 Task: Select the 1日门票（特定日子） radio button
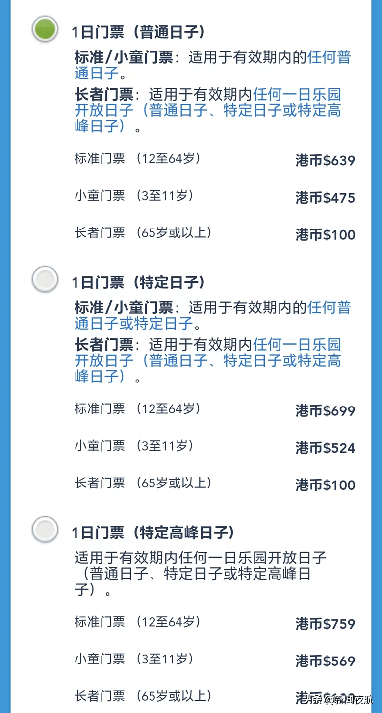click(x=45, y=279)
